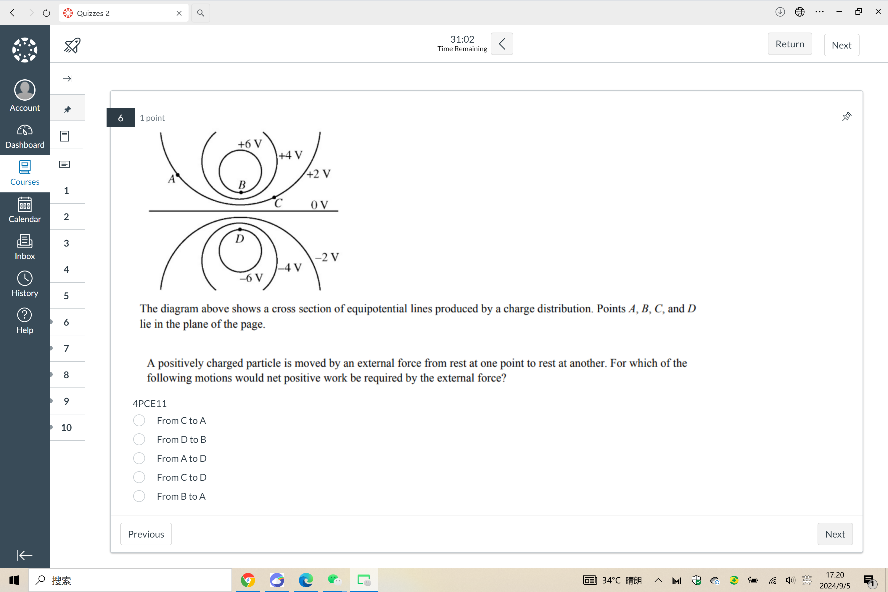Jump to question 5

coord(66,296)
